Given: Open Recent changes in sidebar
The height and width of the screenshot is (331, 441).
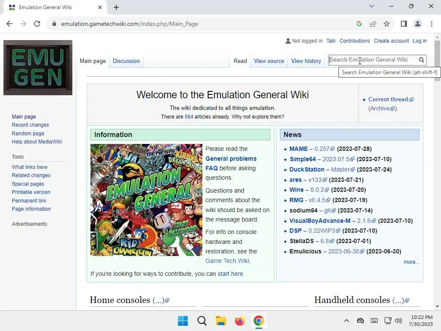Looking at the screenshot, I should (x=31, y=125).
